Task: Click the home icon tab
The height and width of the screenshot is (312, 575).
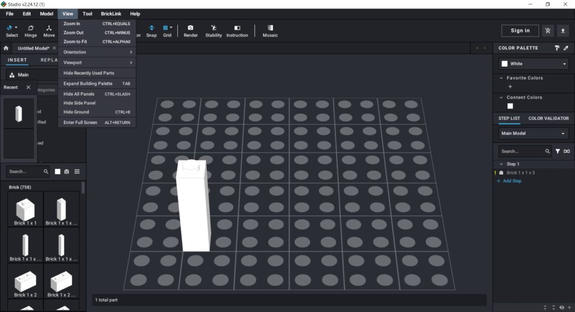Action: [x=6, y=48]
